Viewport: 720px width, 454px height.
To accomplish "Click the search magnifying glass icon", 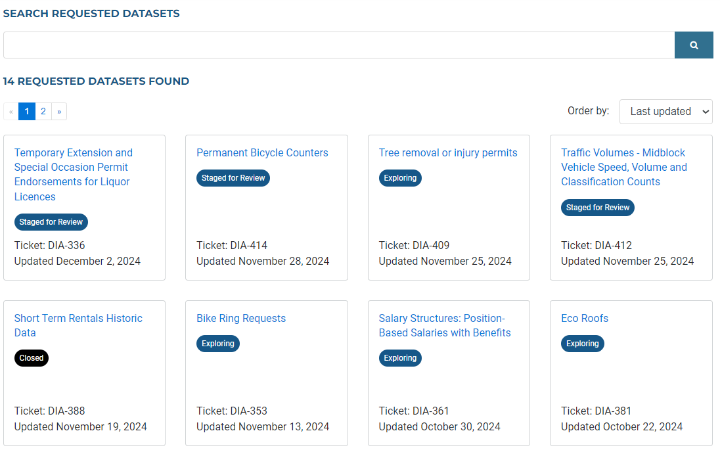I will click(x=694, y=45).
